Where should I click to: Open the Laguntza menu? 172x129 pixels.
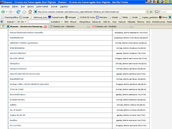(x=64, y=7)
